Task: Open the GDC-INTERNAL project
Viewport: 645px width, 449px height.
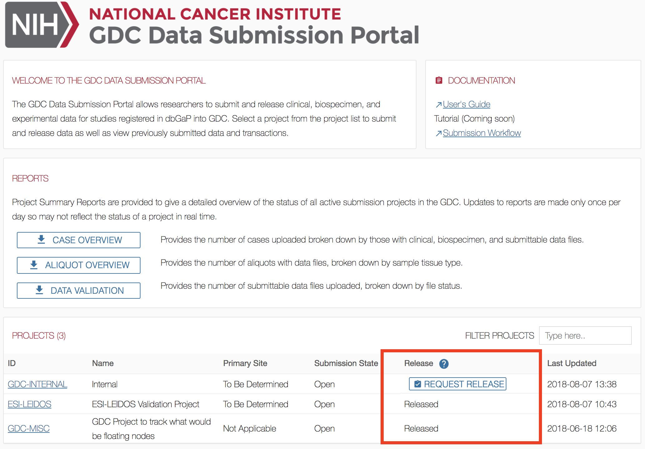Action: 37,384
